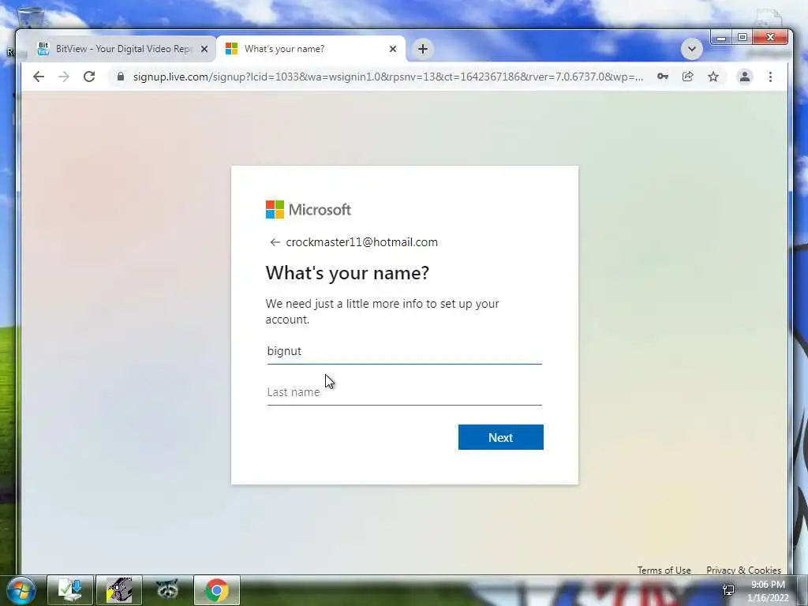The height and width of the screenshot is (606, 808).
Task: Click the crockmaster11@hotmail.com email text
Action: pos(361,242)
